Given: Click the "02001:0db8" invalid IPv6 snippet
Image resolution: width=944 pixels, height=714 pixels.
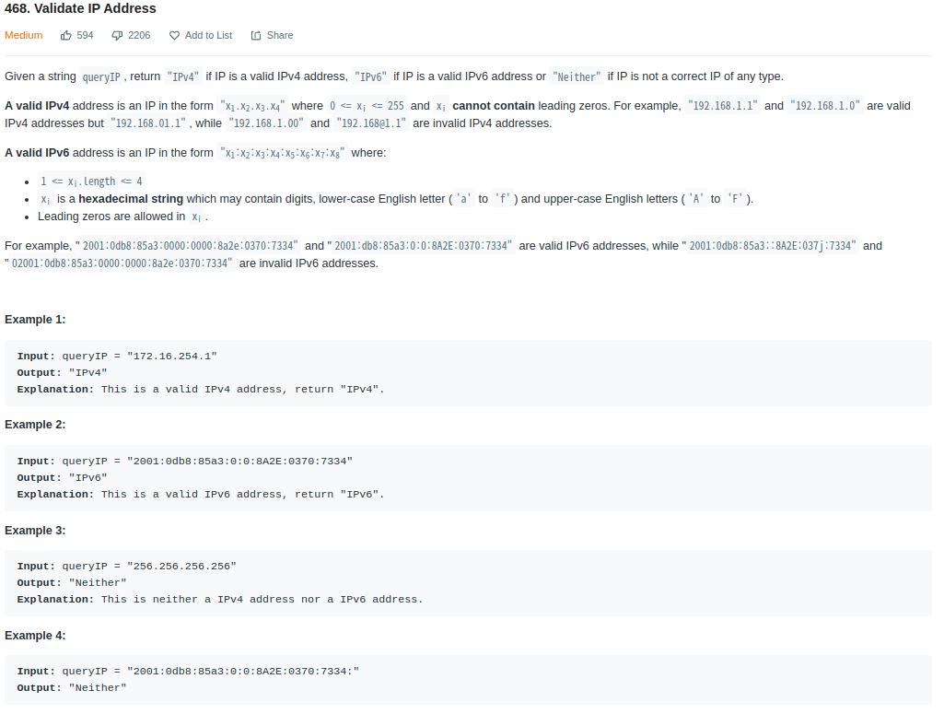Looking at the screenshot, I should pos(120,263).
